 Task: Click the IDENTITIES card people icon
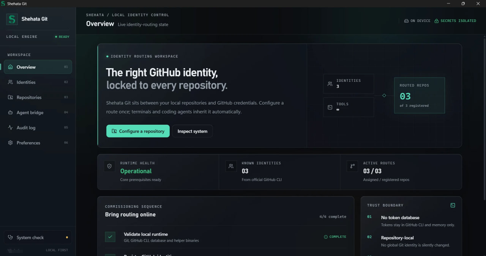click(330, 84)
